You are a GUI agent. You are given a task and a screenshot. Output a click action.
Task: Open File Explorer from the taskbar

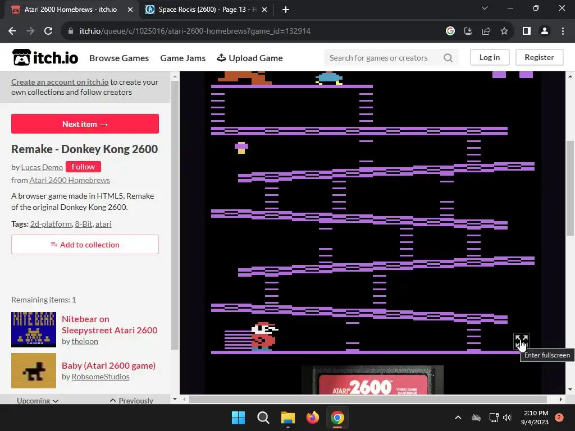[x=288, y=418]
